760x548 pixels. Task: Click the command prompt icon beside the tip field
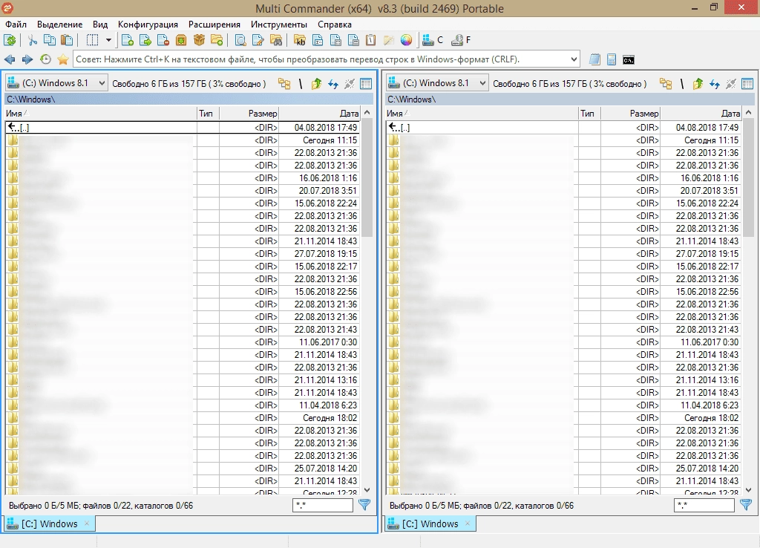pos(629,59)
